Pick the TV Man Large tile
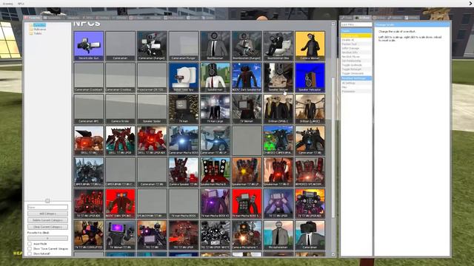474x266 pixels. 215,109
